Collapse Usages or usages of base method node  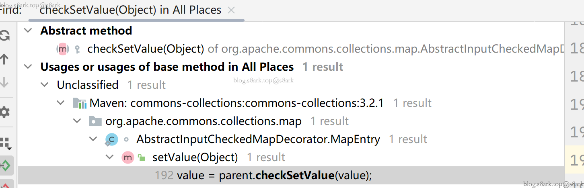pyautogui.click(x=28, y=67)
